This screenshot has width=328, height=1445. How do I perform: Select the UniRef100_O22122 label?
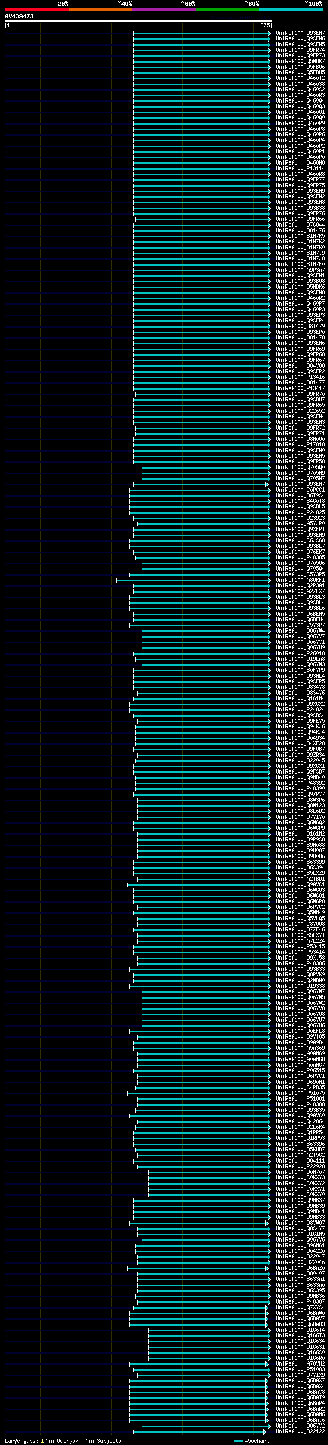(x=300, y=1432)
